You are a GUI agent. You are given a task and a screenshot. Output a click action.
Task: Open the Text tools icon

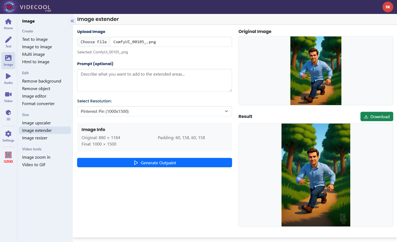tap(8, 42)
